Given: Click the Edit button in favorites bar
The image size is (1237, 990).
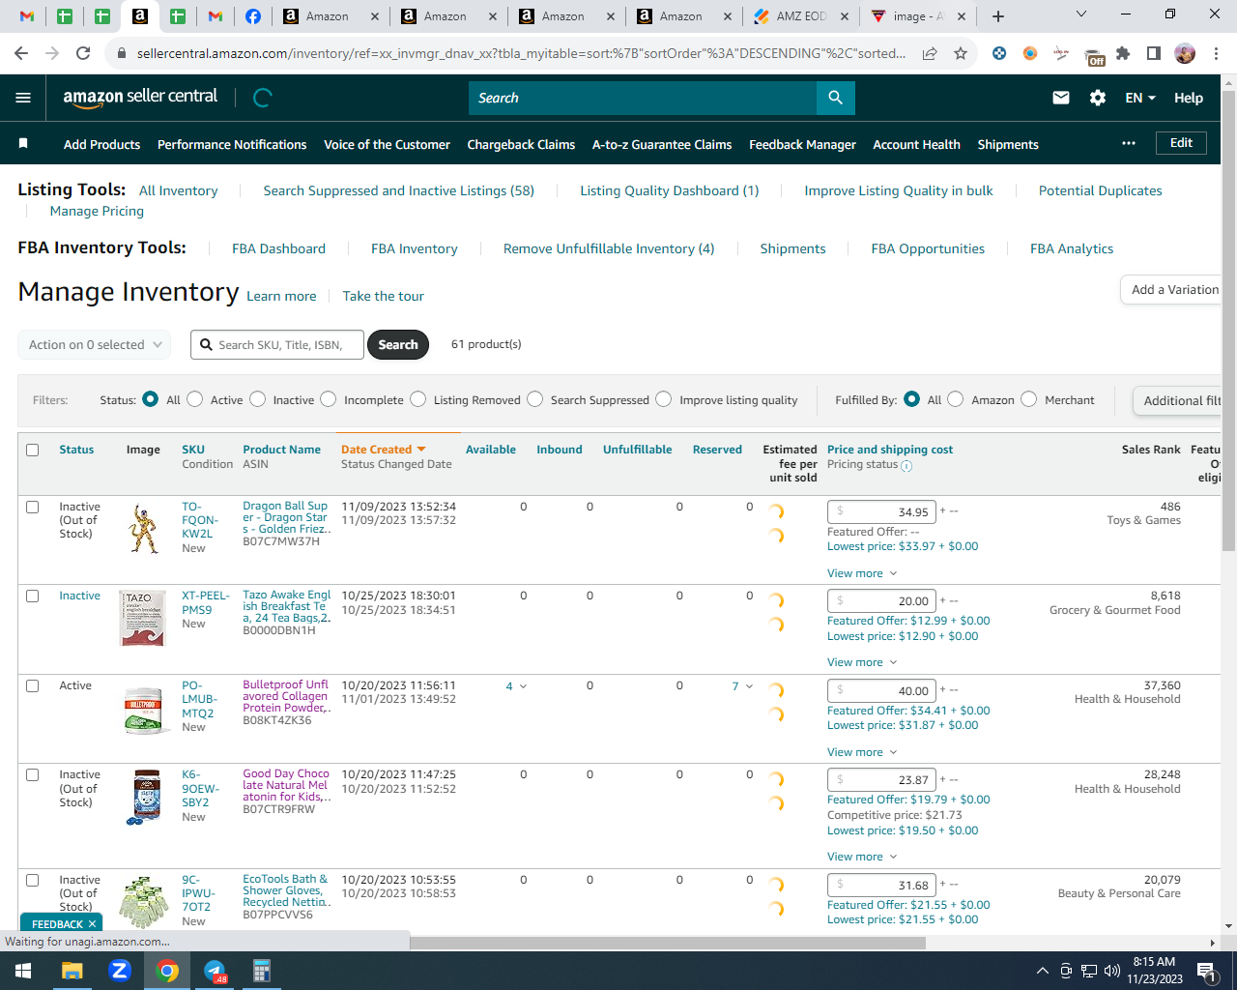Looking at the screenshot, I should tap(1181, 143).
